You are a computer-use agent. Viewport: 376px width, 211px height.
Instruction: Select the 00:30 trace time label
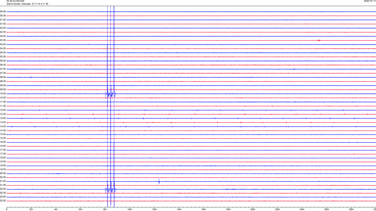tap(3, 16)
